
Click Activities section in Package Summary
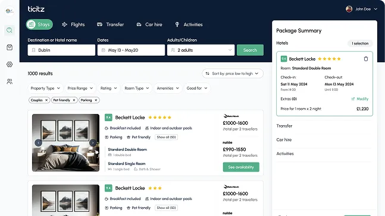point(285,154)
